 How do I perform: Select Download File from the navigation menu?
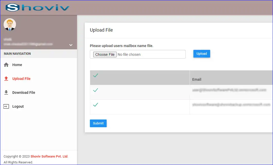click(24, 93)
